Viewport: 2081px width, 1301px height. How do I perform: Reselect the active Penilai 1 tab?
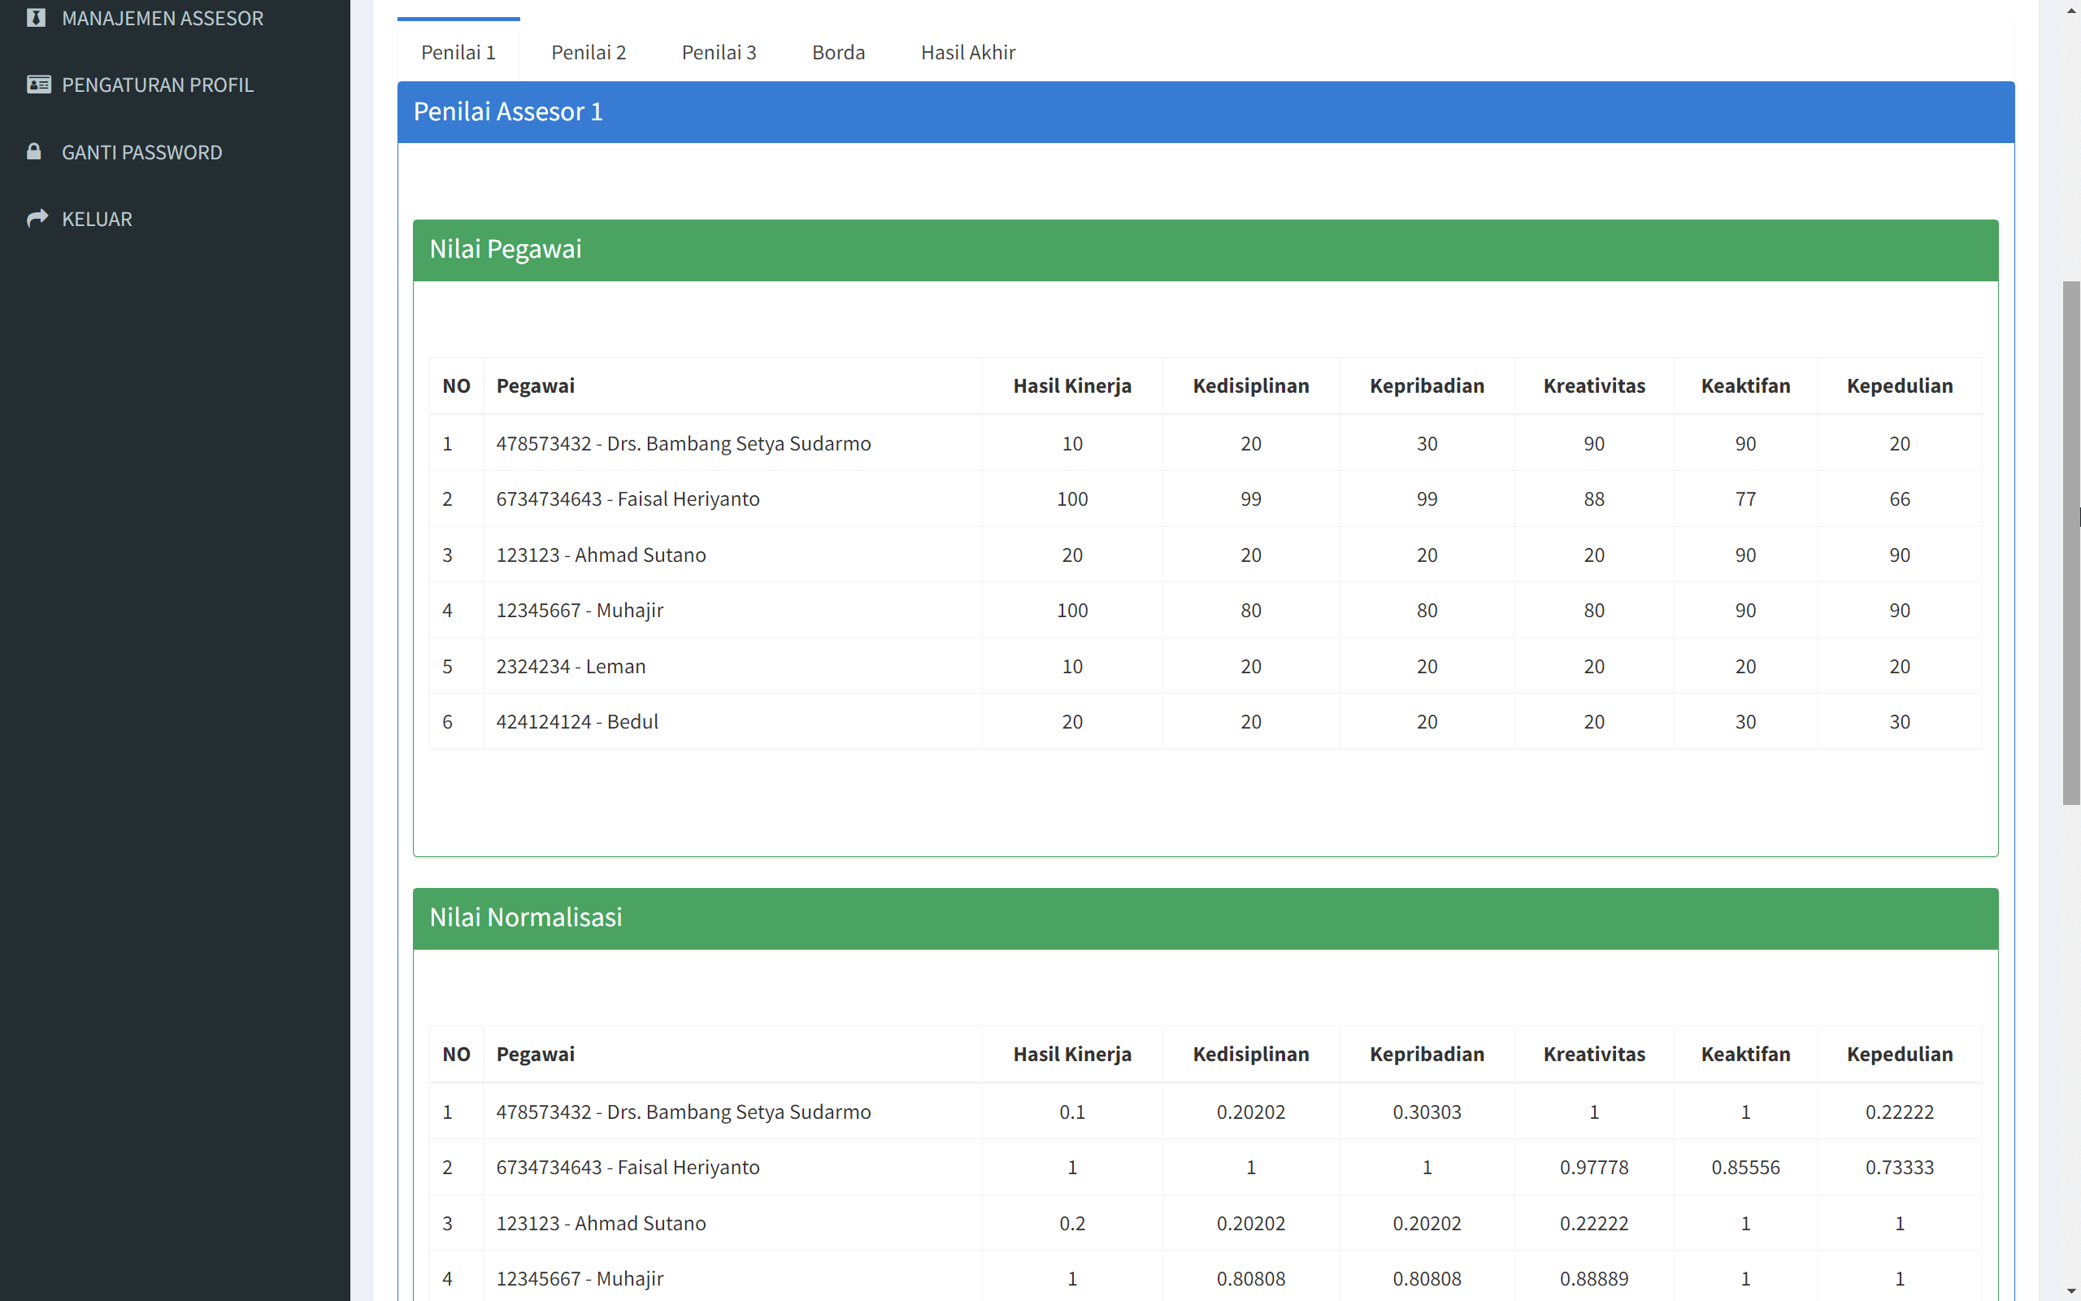458,51
